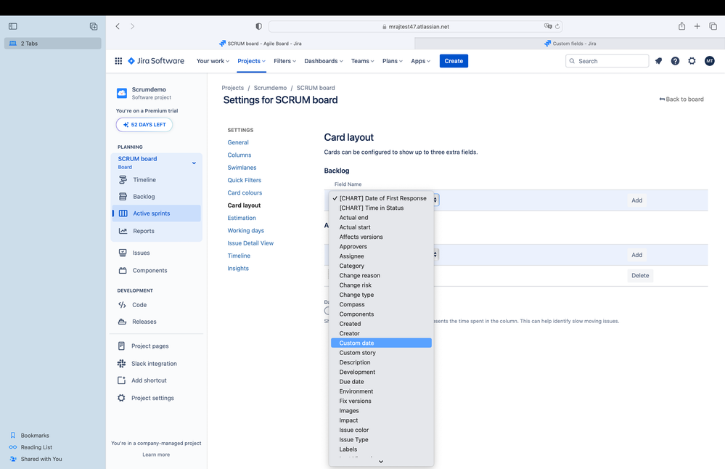Screen dimensions: 725x469
Task: Expand Plans menu
Action: (393, 61)
